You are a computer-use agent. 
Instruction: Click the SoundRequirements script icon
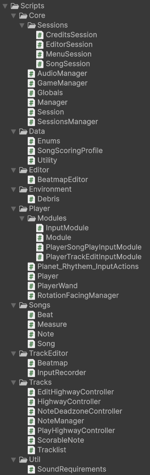[31, 469]
